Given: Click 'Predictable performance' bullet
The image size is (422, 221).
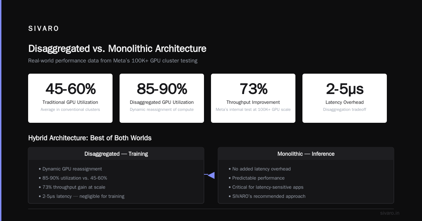Looking at the screenshot, I should click(x=256, y=178).
